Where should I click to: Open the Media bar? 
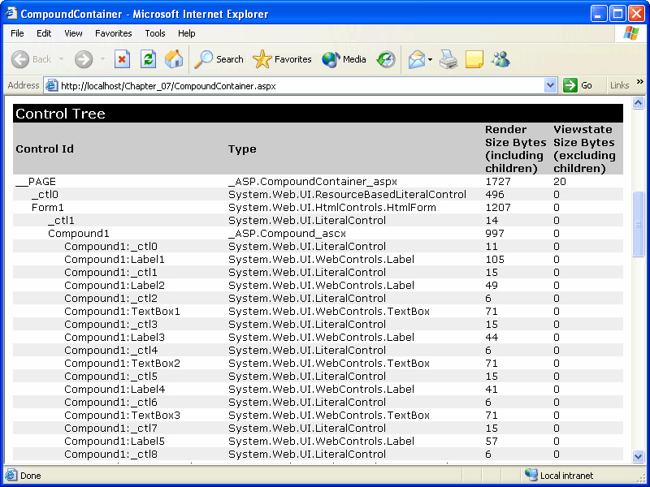[x=344, y=59]
